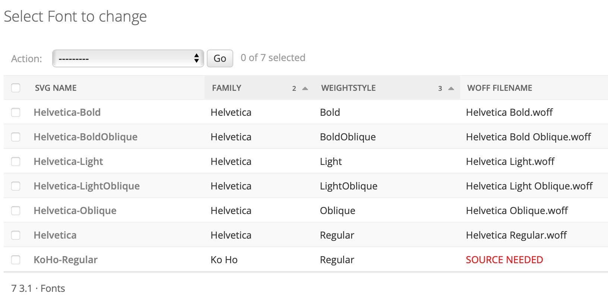Sort by SVG Name column header
The height and width of the screenshot is (303, 608).
(56, 88)
